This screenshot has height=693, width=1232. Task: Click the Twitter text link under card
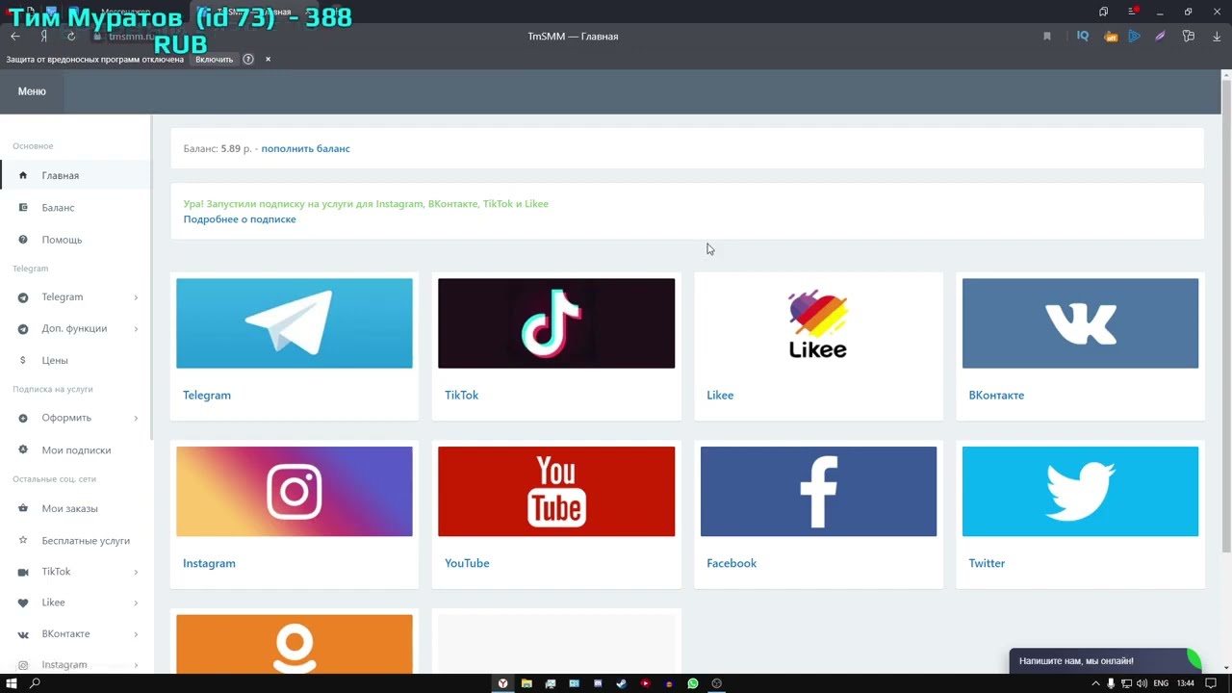987,563
